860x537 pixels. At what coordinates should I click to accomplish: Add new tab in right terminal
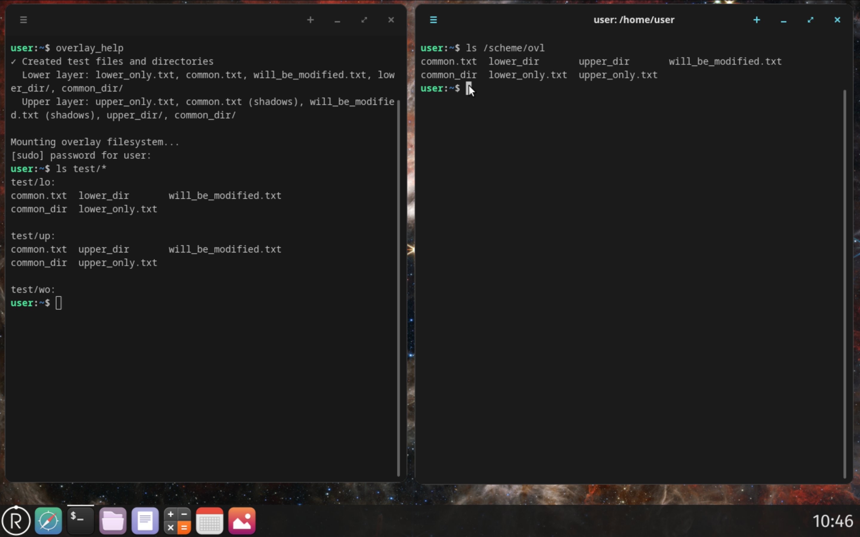757,20
